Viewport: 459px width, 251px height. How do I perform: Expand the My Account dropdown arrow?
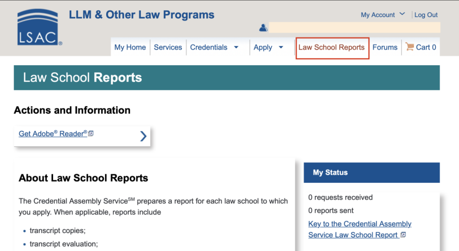click(x=402, y=14)
